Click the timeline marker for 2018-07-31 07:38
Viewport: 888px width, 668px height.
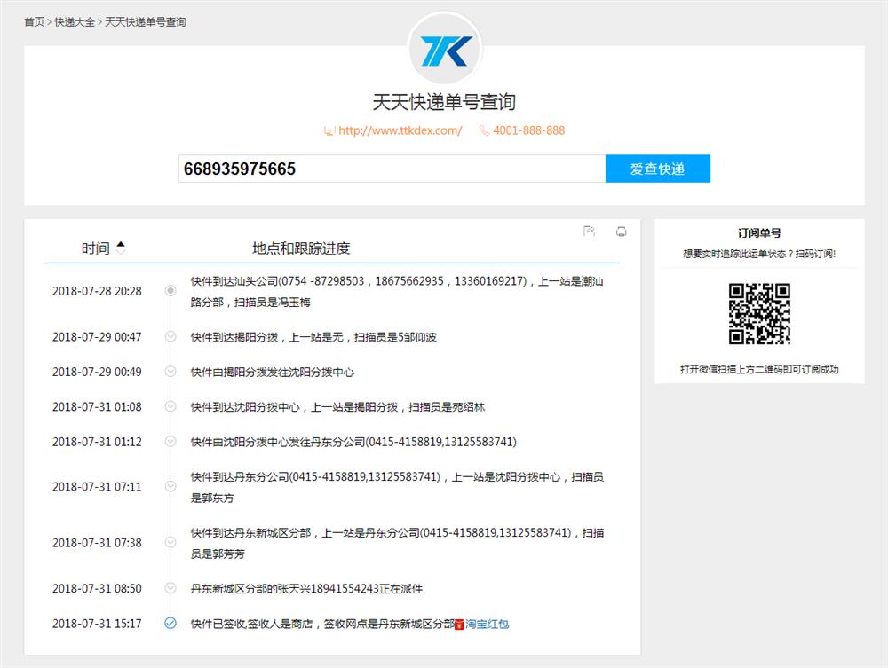click(170, 542)
